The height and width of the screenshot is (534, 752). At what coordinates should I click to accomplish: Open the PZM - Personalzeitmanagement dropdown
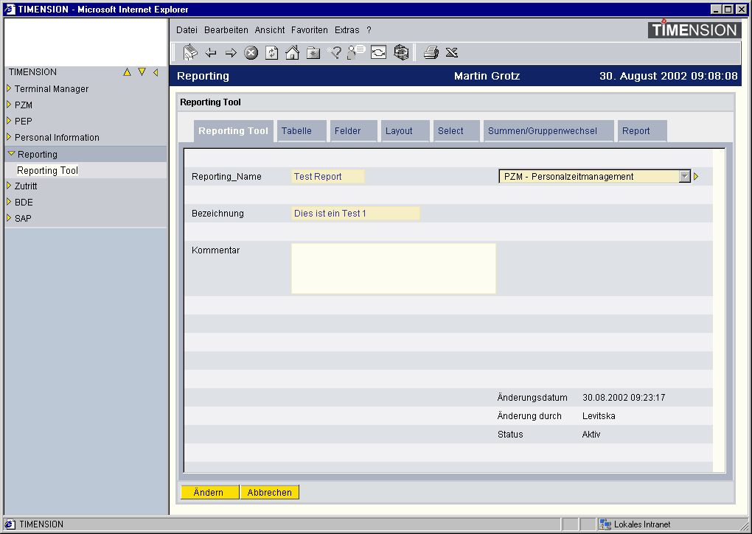(685, 177)
